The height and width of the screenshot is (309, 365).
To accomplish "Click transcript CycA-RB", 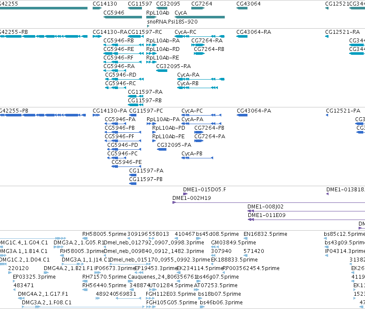I will coord(188,83).
